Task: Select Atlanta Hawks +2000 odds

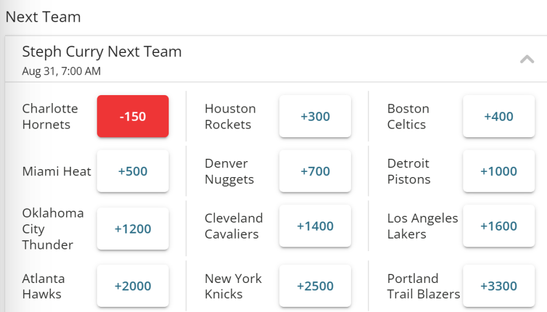Action: pos(133,286)
